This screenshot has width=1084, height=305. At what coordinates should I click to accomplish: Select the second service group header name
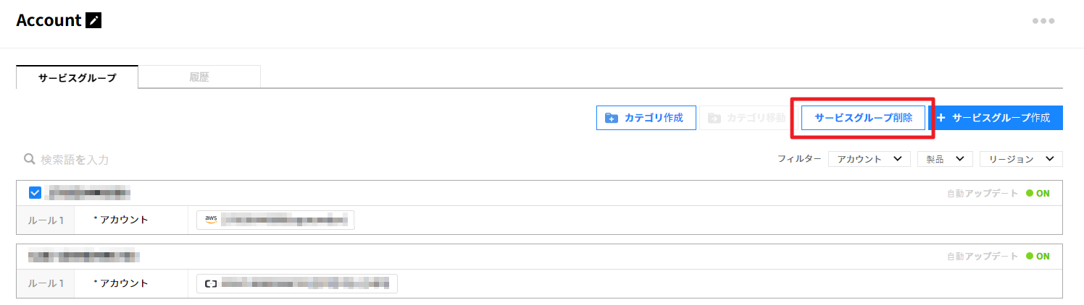(x=84, y=256)
